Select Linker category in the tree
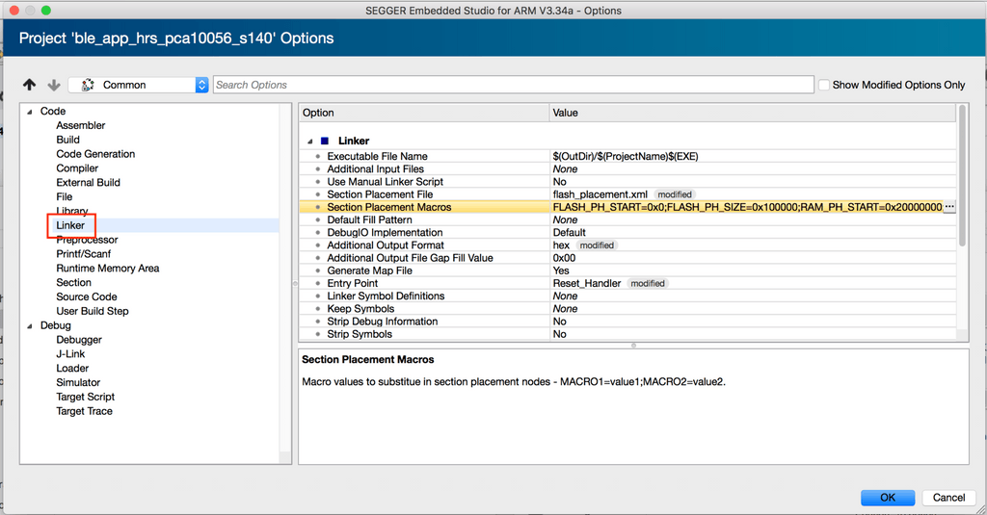Screen dimensions: 987x515 pos(70,225)
